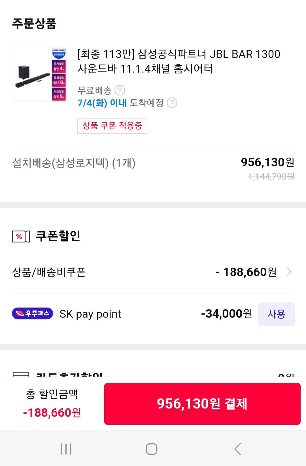This screenshot has height=466, width=306.
Task: Tap the 7/4(화) 이내 arrival date text
Action: [102, 103]
